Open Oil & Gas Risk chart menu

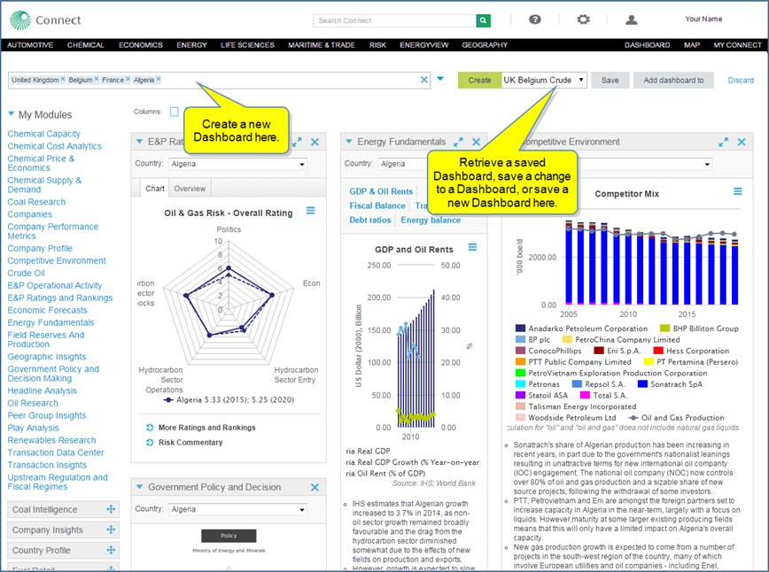[310, 211]
